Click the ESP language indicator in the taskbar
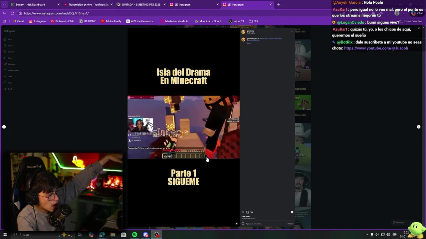 point(395,235)
